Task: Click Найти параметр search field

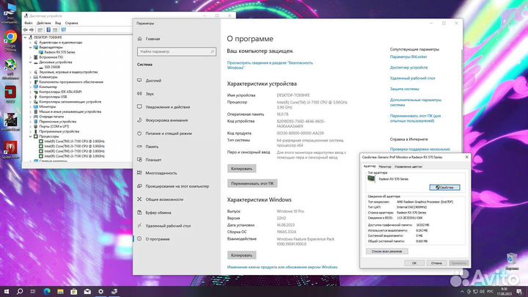Action: [177, 51]
